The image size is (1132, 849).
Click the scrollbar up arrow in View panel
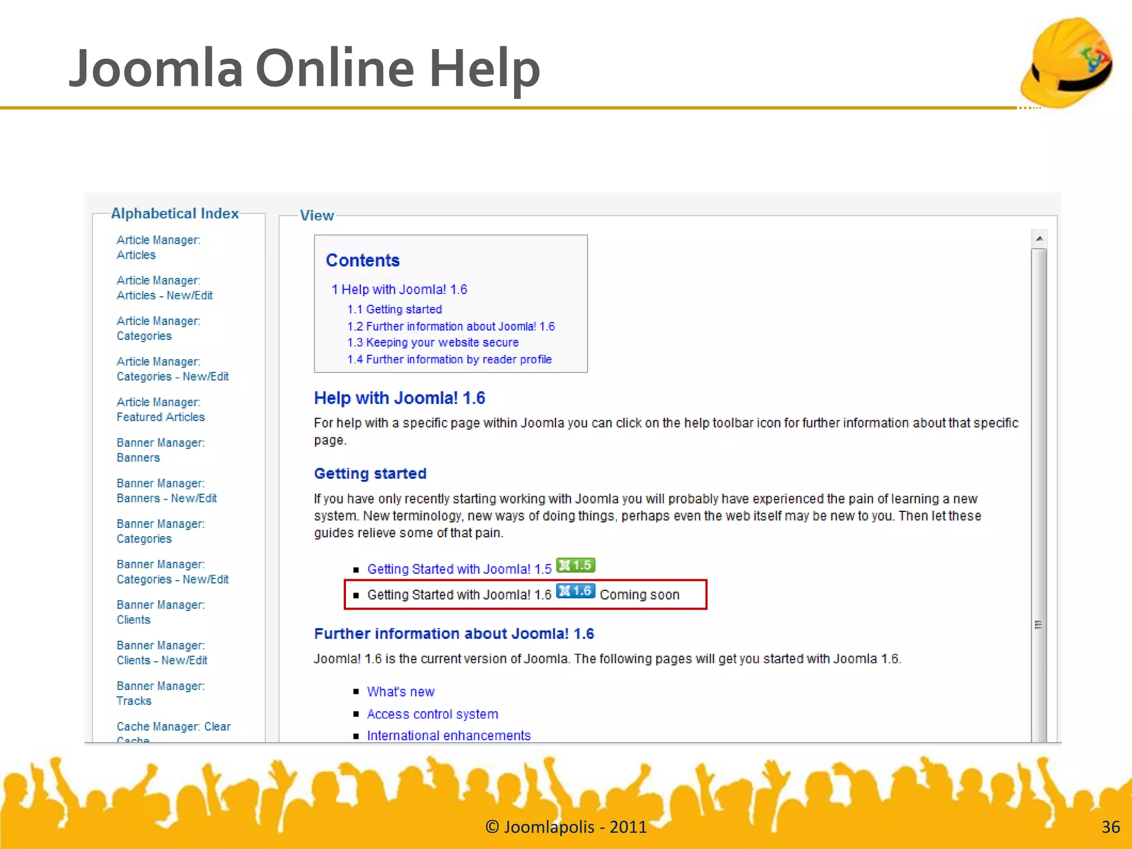1039,239
